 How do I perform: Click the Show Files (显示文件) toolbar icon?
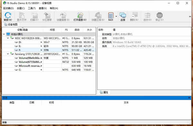[22, 15]
